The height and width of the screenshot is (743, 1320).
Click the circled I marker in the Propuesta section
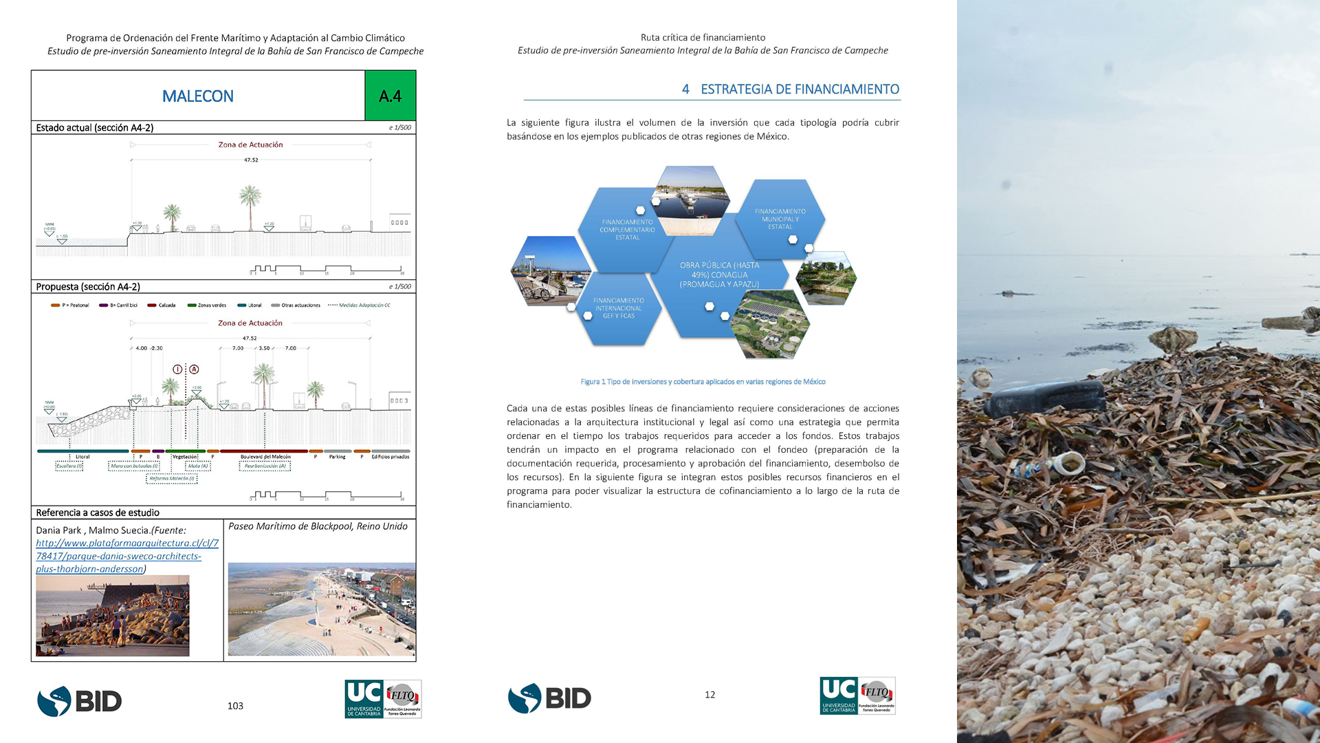(177, 369)
